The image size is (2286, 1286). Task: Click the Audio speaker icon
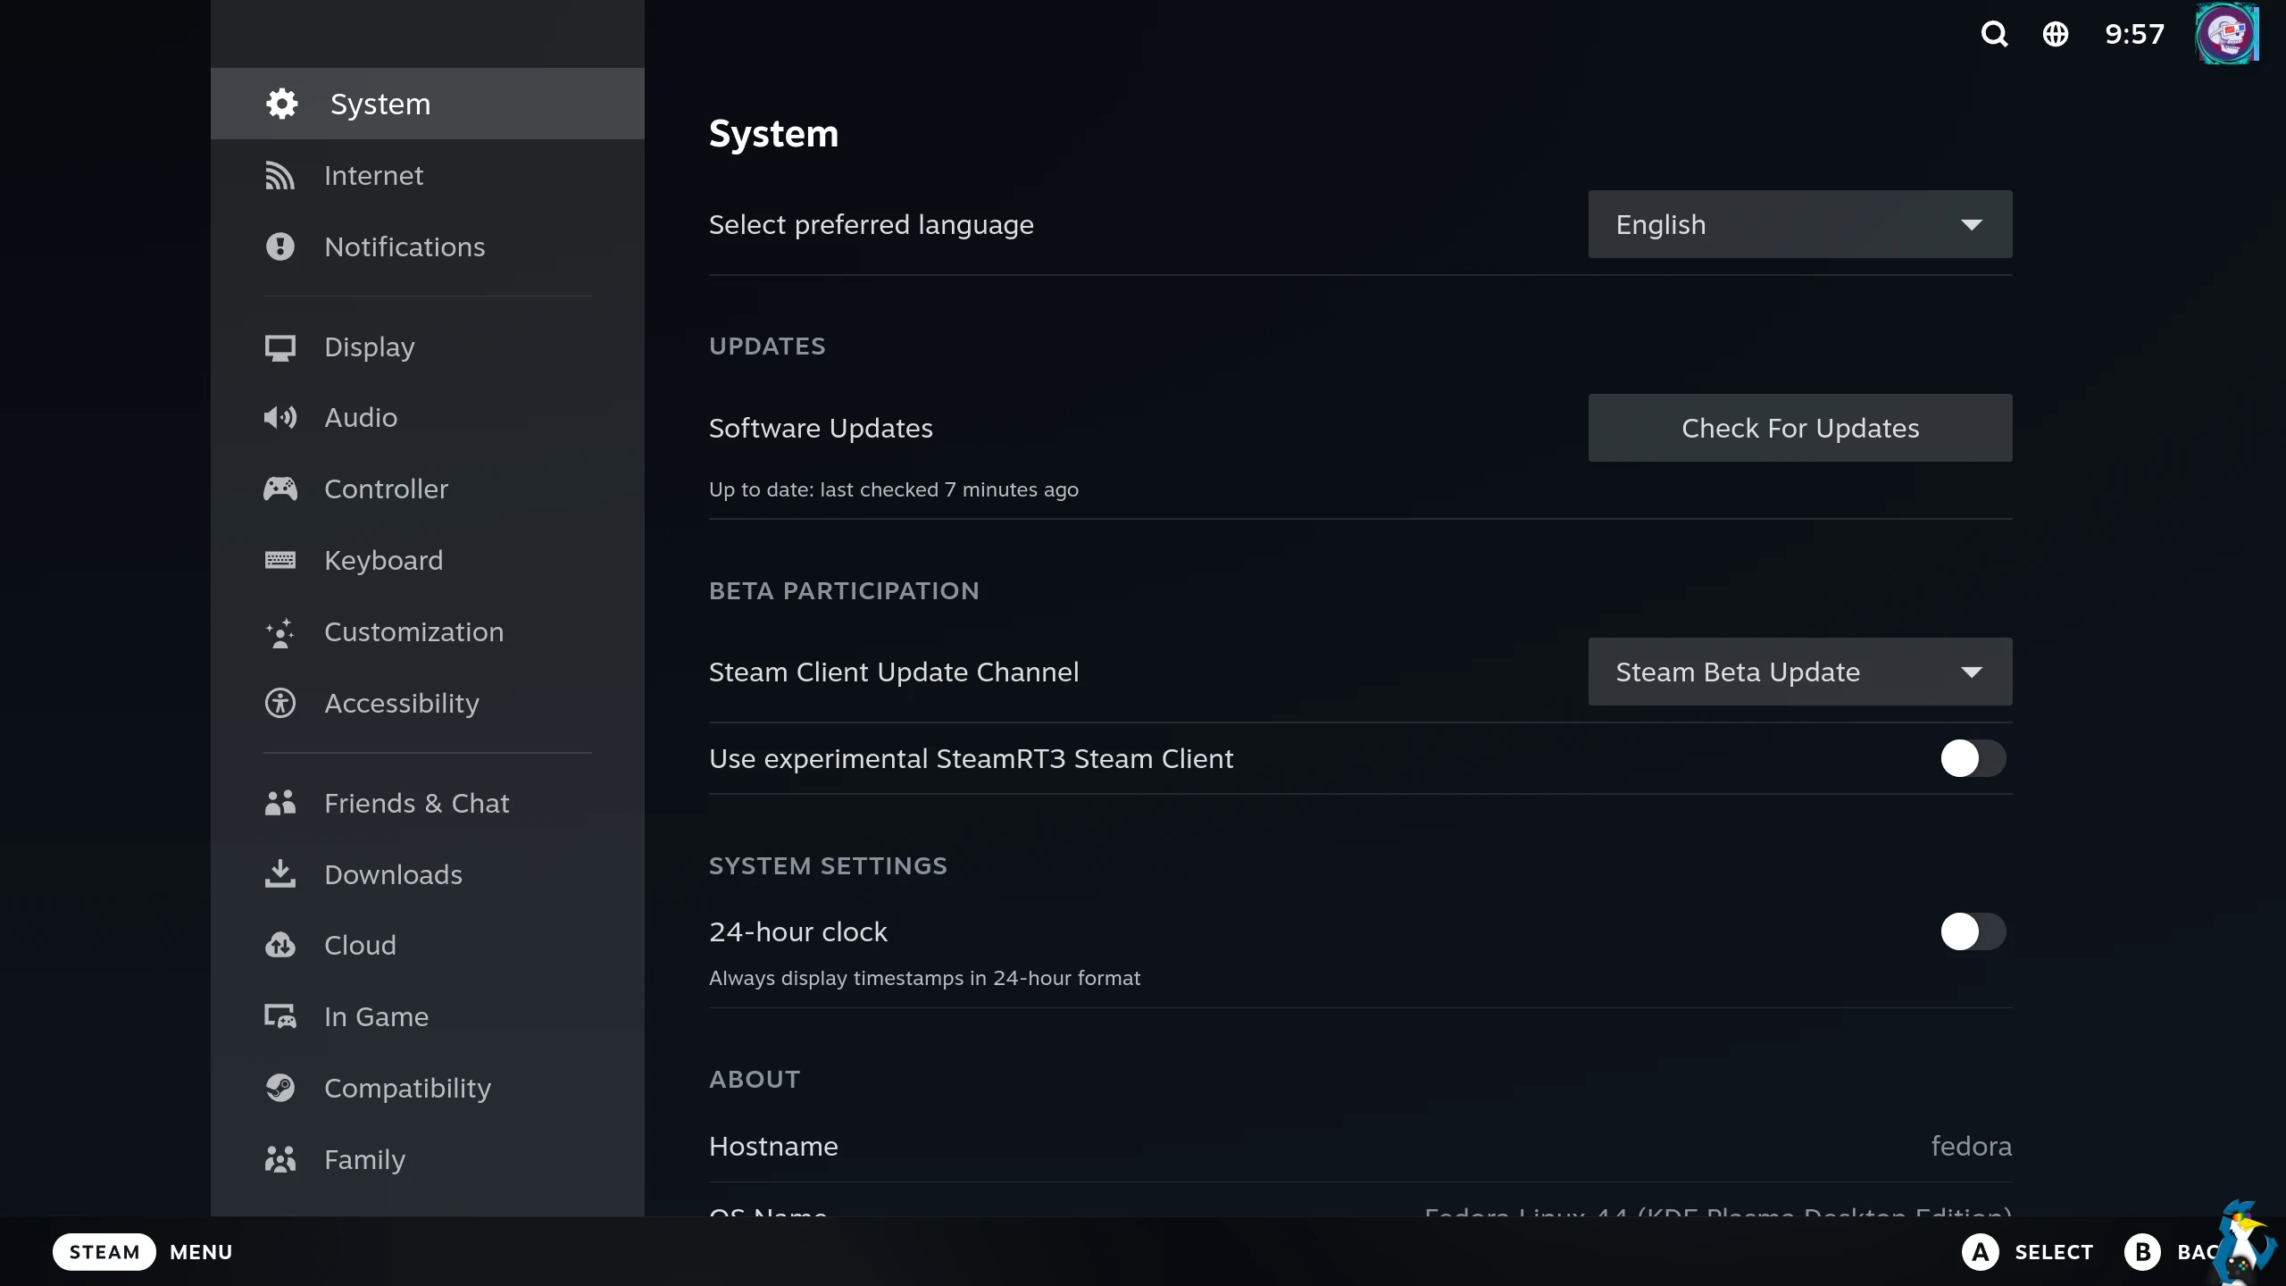[x=280, y=418]
